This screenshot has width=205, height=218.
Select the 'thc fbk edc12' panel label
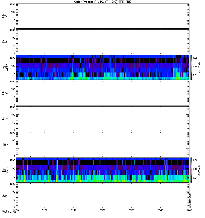(x=5, y=170)
